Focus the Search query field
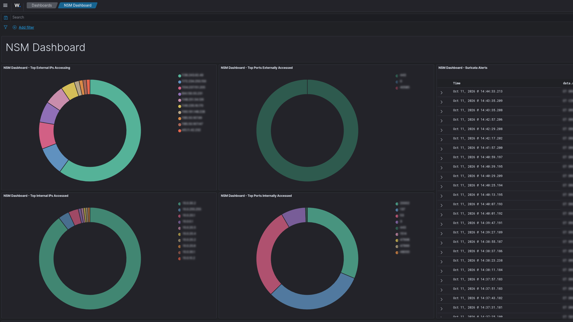Viewport: 573px width, 322px height. tap(292, 17)
